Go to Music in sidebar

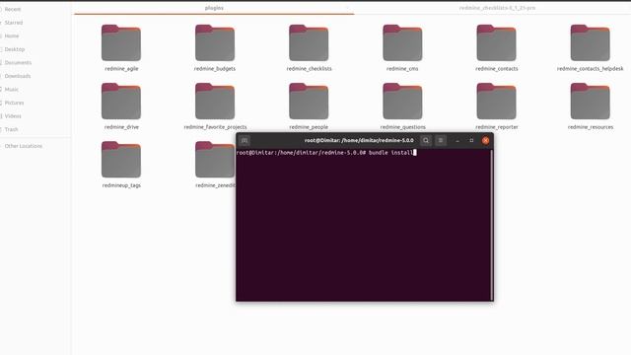coord(12,90)
